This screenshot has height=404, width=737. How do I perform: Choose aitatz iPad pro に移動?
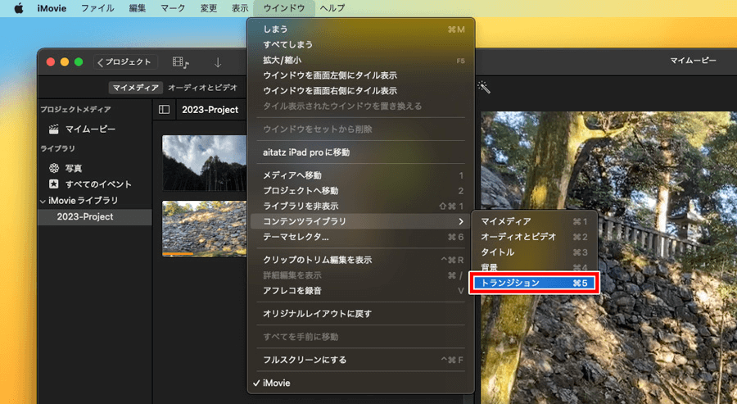(x=361, y=152)
